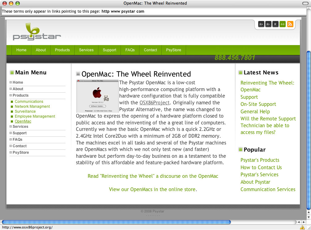Select FAQs in the Main Menu sidebar

tap(18, 140)
